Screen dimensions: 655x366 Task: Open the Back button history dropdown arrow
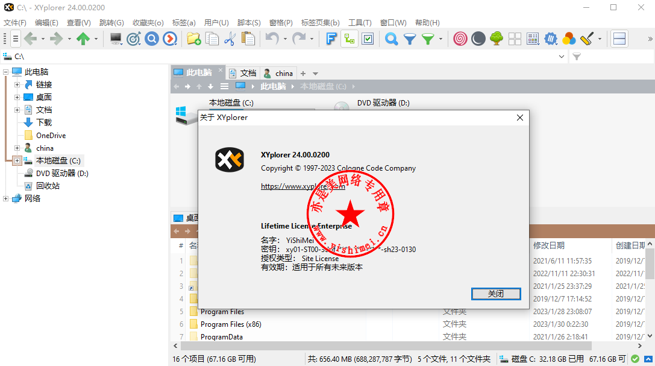pos(43,39)
